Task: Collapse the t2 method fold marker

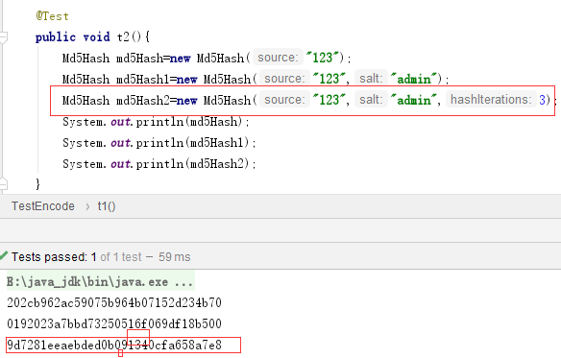Action: coord(3,37)
